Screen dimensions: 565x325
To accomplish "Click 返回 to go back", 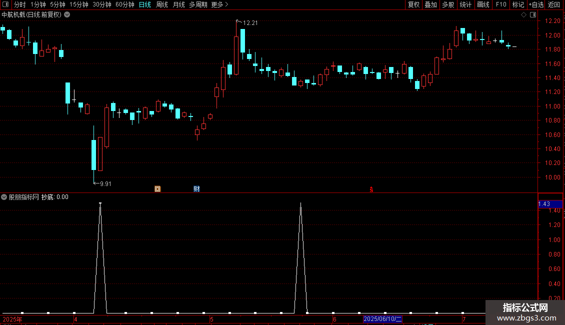I will [x=554, y=4].
